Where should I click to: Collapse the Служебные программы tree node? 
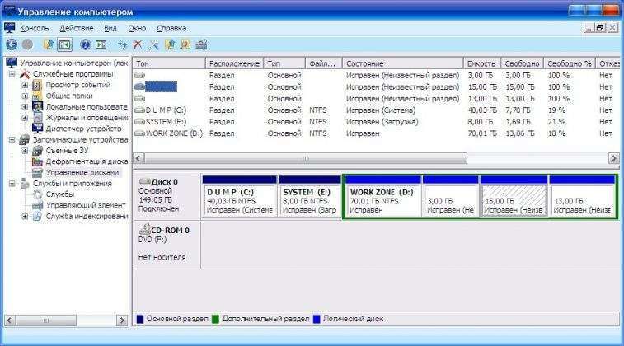(x=12, y=74)
